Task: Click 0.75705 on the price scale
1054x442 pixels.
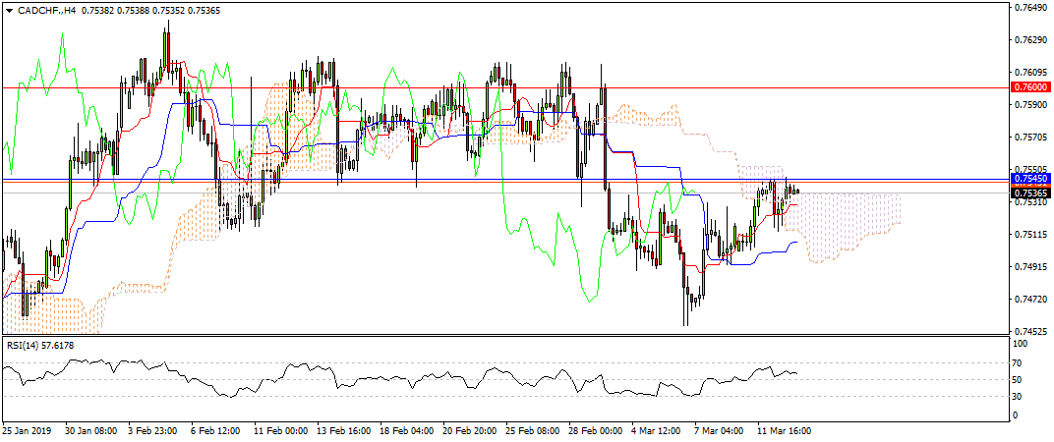Action: click(x=1028, y=137)
